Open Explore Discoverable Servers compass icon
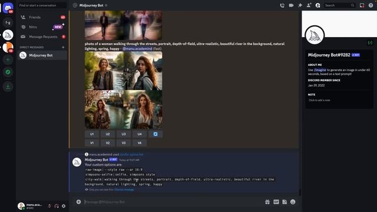Screen dimensions: 377x212 pos(8,72)
